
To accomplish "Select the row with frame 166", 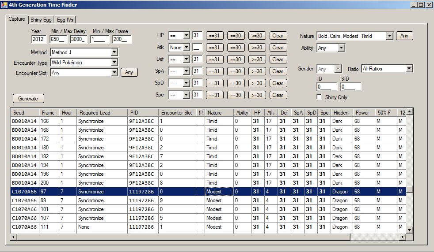I will [208, 121].
